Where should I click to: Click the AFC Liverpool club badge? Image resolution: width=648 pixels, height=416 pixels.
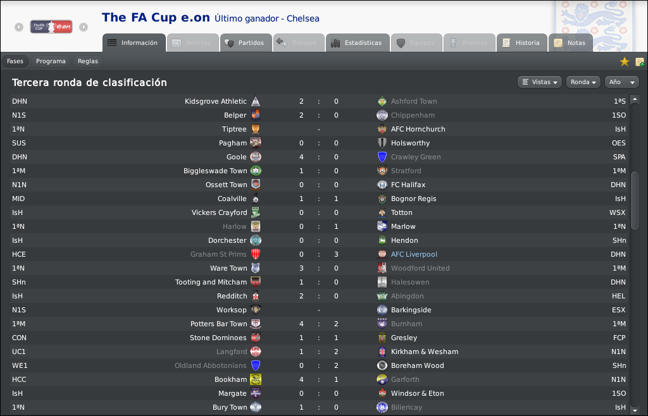pyautogui.click(x=382, y=254)
